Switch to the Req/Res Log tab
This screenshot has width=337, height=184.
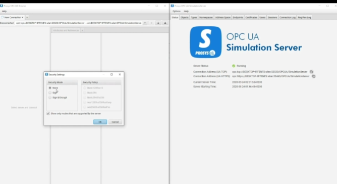tap(304, 18)
